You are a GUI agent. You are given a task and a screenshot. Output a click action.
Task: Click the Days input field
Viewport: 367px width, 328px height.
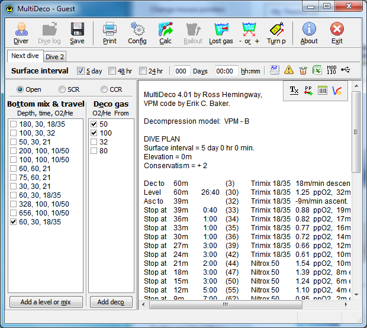coord(182,71)
